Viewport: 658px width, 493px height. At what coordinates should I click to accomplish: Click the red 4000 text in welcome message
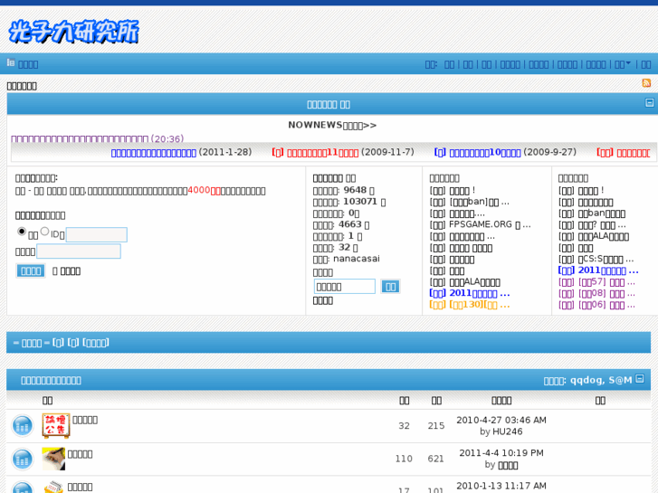tap(204, 191)
